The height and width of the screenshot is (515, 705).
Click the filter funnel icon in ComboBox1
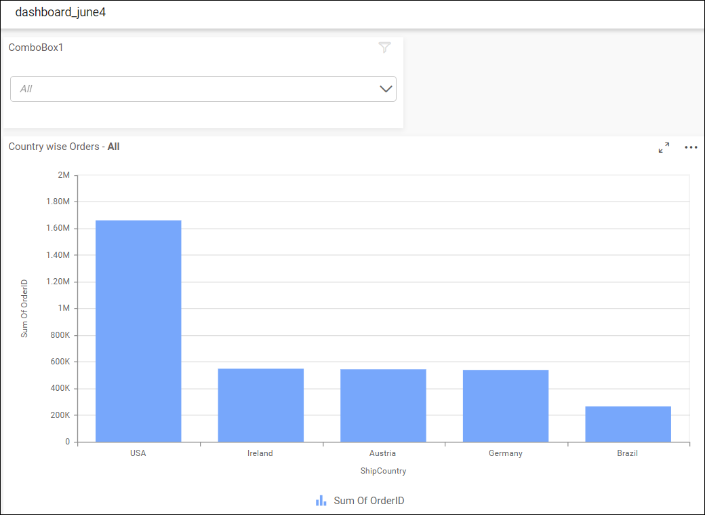[384, 47]
